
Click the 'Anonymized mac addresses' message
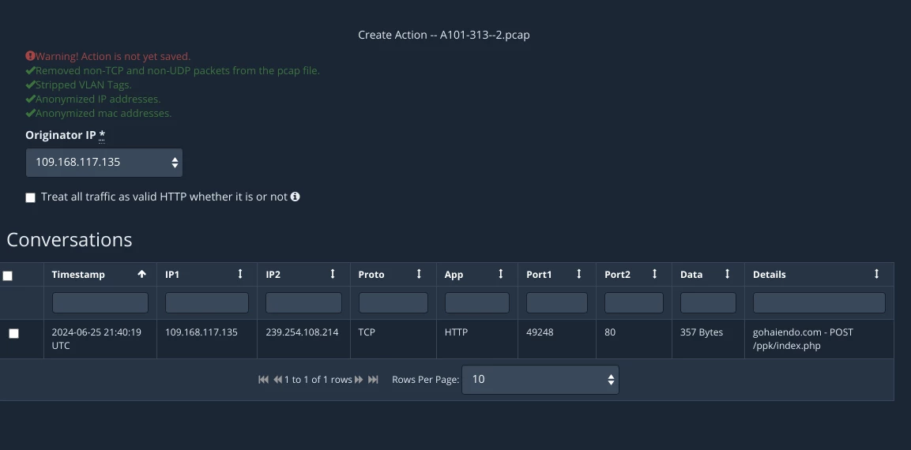pos(104,113)
